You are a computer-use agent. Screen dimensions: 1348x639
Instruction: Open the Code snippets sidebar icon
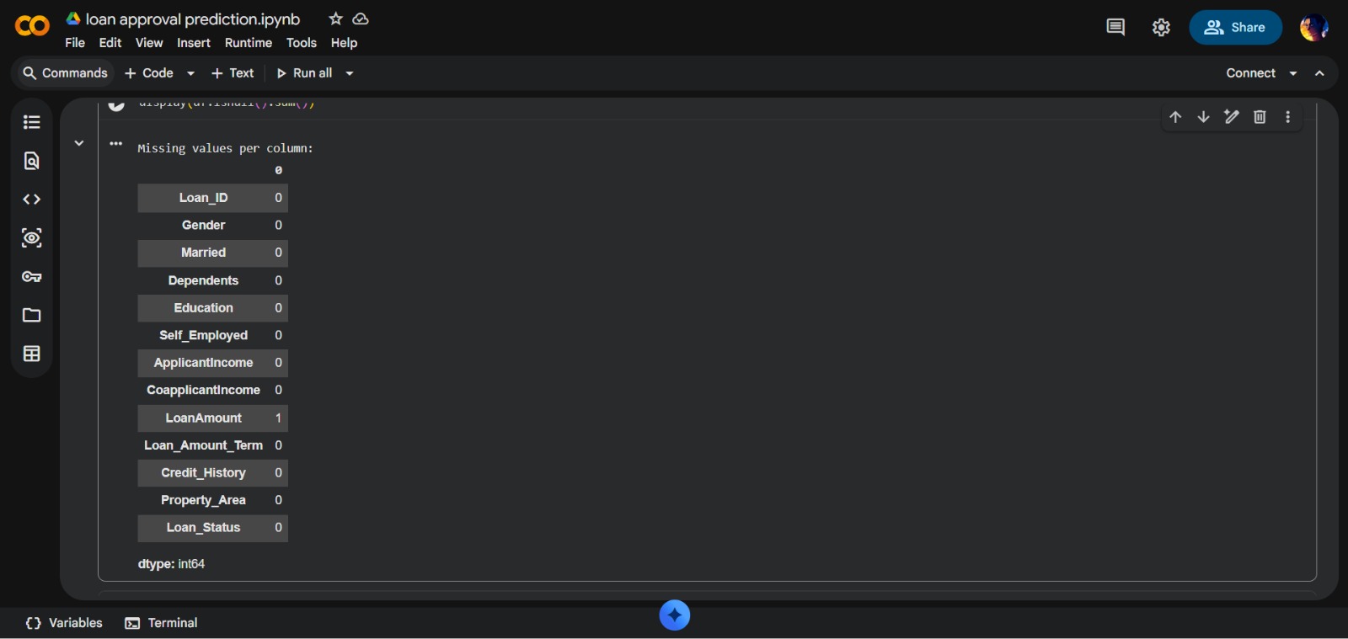[32, 200]
